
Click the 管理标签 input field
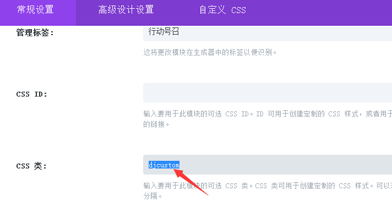tap(268, 33)
